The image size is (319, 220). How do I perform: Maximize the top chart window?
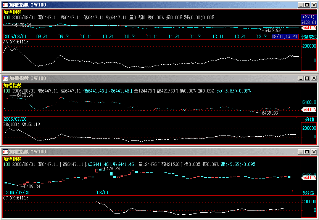click(307, 5)
